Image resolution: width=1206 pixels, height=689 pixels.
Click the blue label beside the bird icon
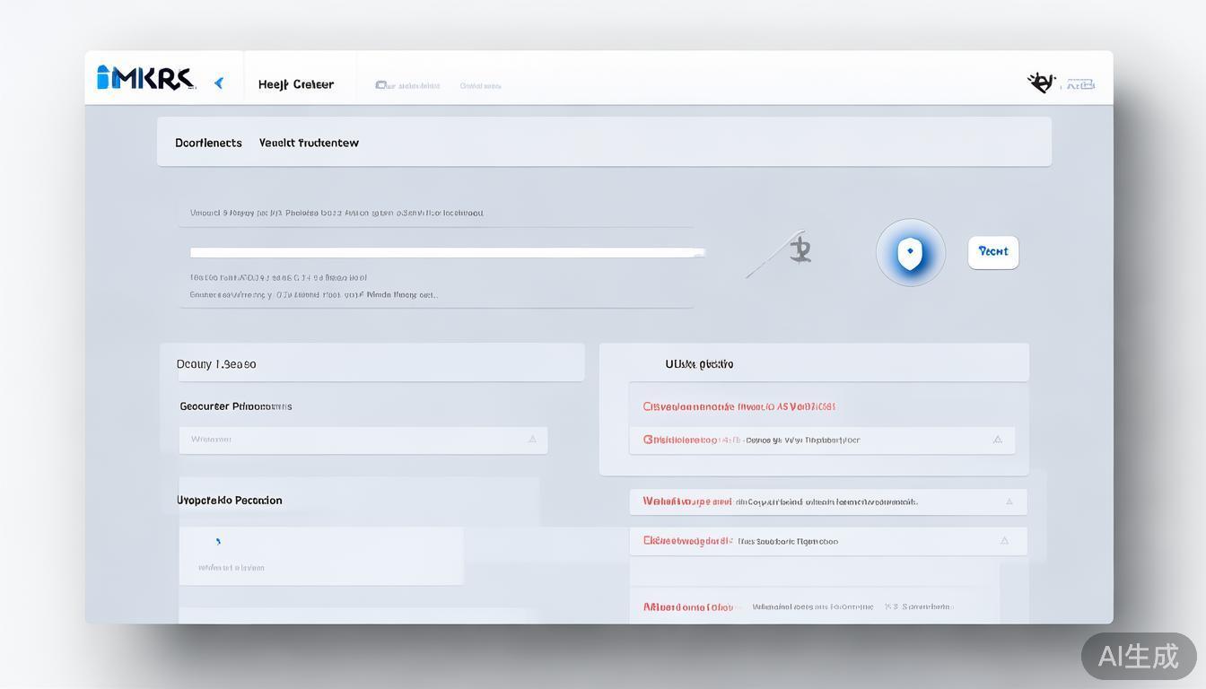[1079, 84]
